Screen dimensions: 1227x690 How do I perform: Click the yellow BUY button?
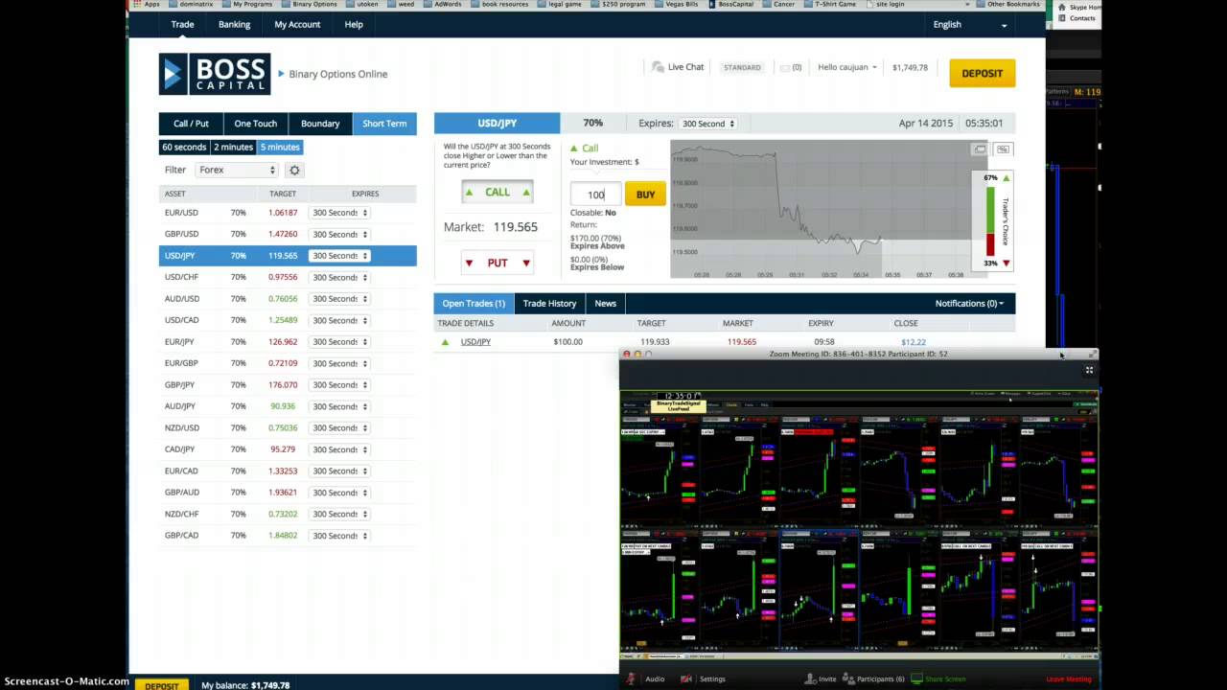pos(645,195)
